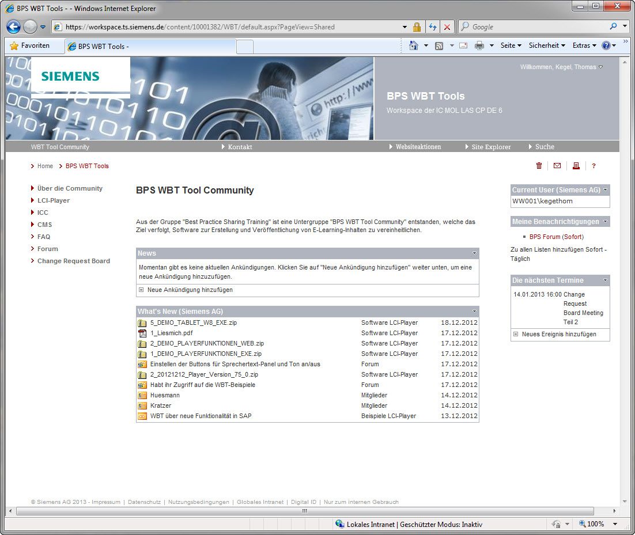Open the Sicherheit menu
This screenshot has height=535, width=635.
547,45
